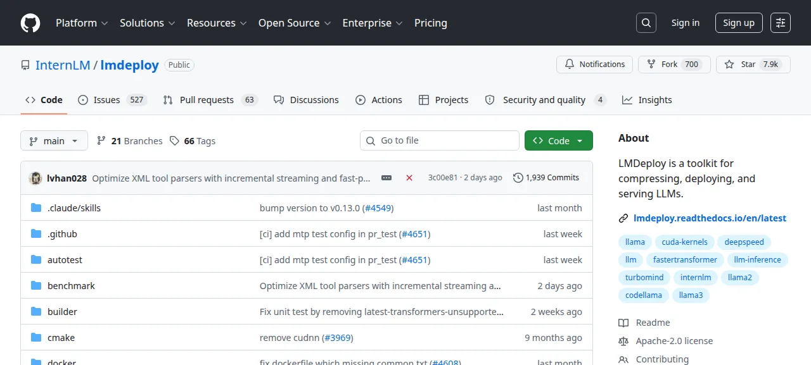Select the Code tab

pos(44,100)
